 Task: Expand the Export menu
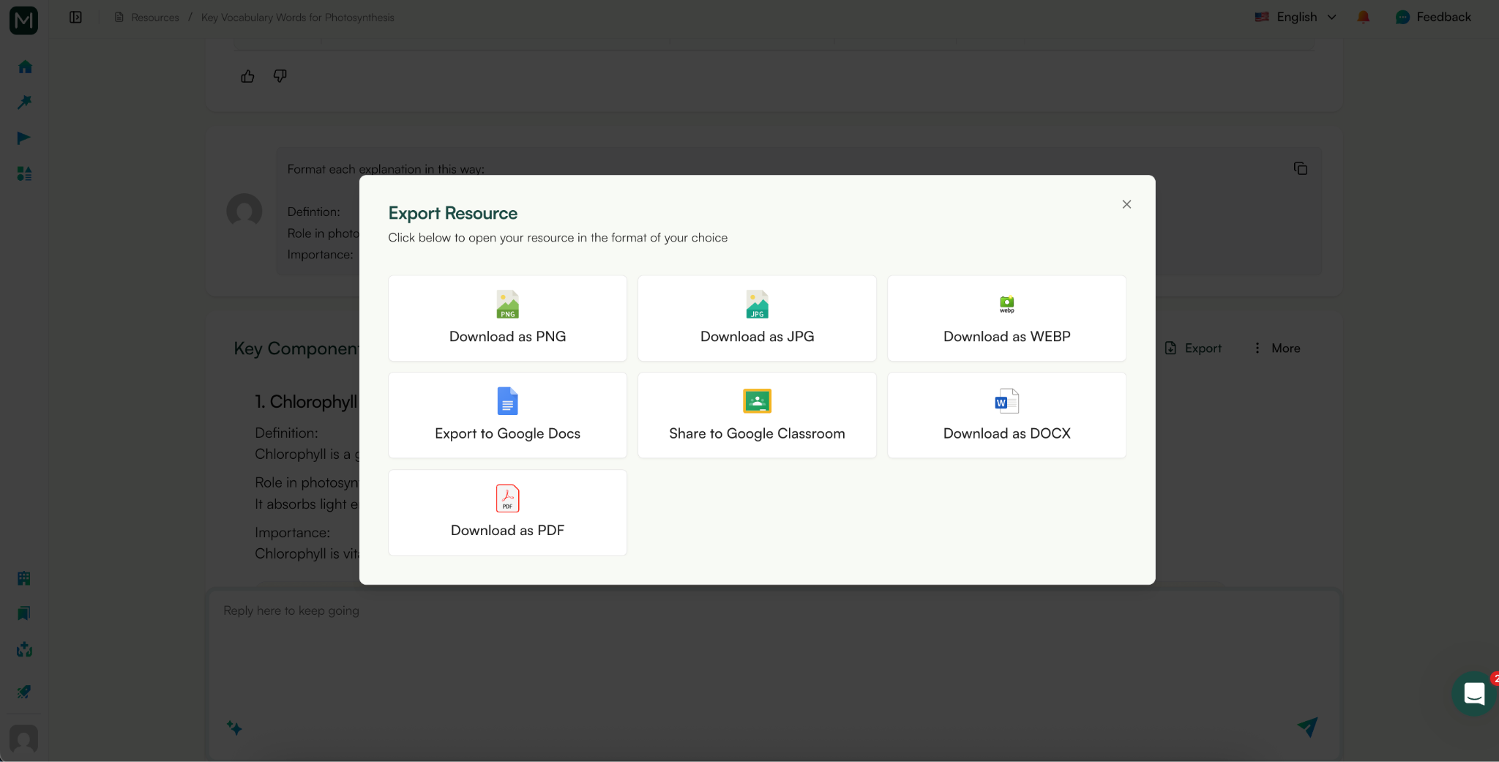[x=1193, y=348]
